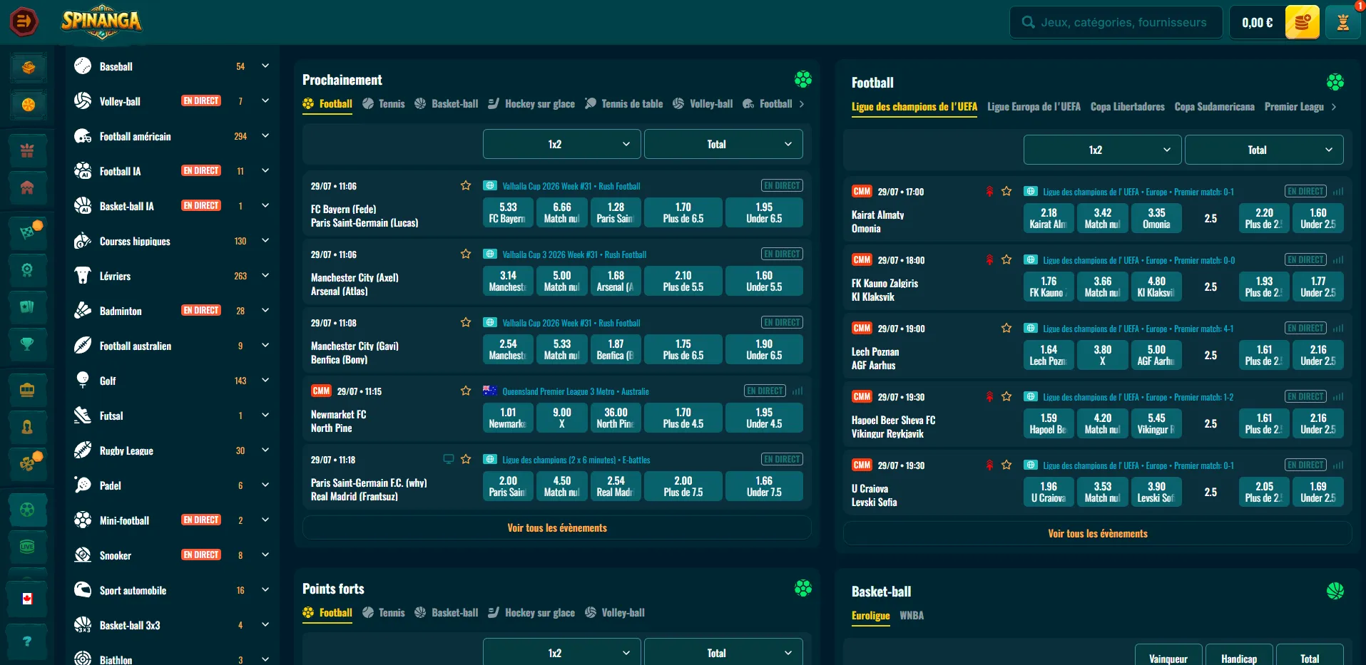Screen dimensions: 1366x665
Task: Open the 1x2 dropdown in Prochainement
Action: 562,144
